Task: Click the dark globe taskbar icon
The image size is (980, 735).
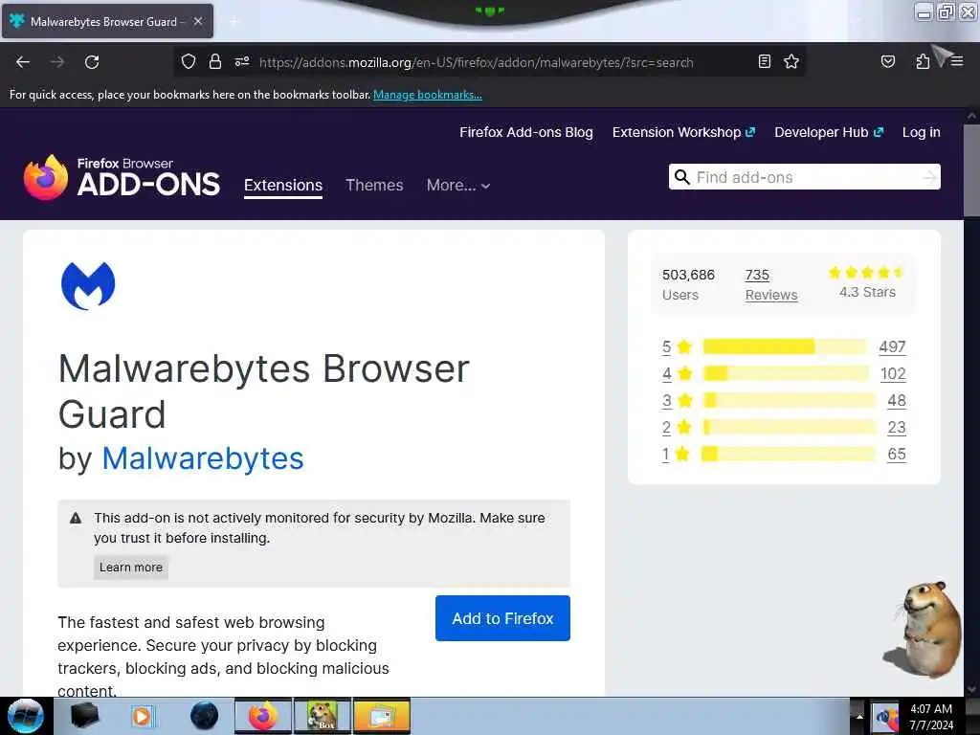Action: click(x=205, y=716)
